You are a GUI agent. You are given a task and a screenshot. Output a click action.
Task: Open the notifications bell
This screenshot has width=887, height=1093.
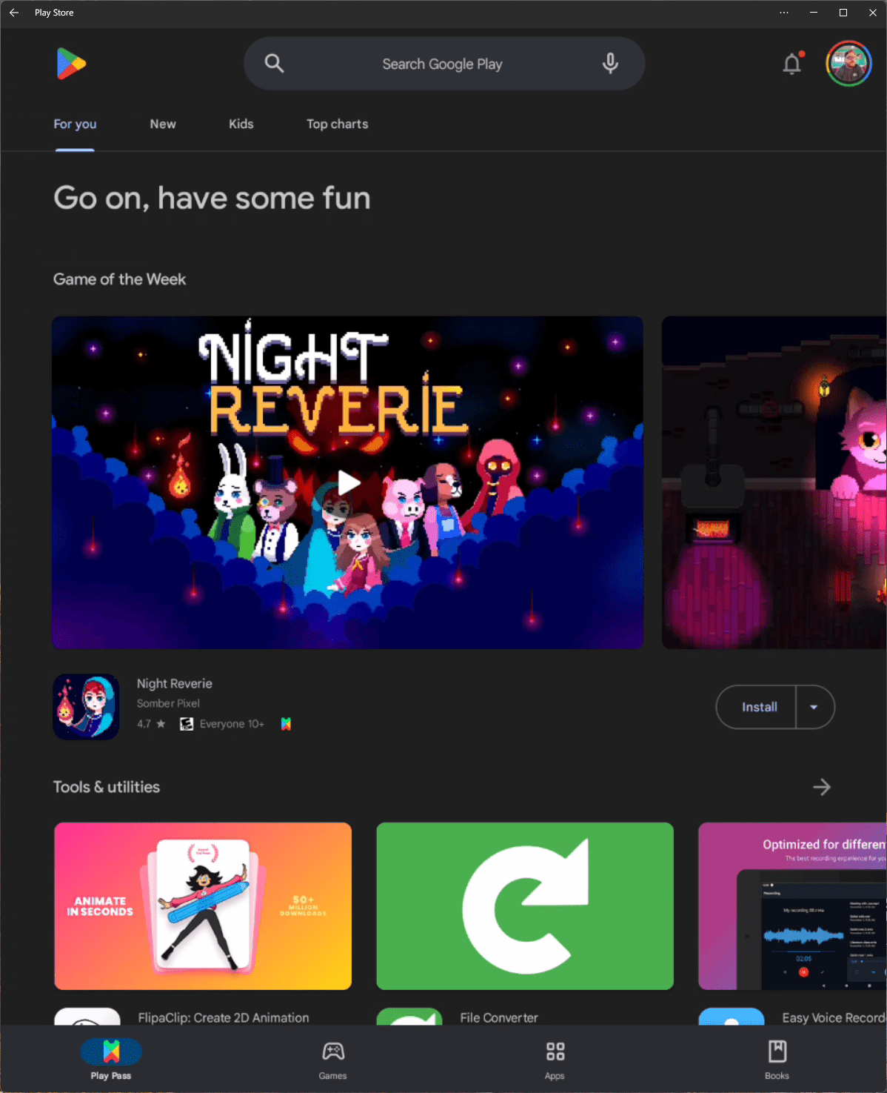coord(791,64)
